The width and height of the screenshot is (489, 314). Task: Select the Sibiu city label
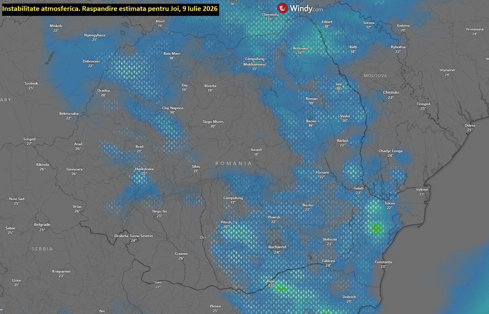point(196,166)
